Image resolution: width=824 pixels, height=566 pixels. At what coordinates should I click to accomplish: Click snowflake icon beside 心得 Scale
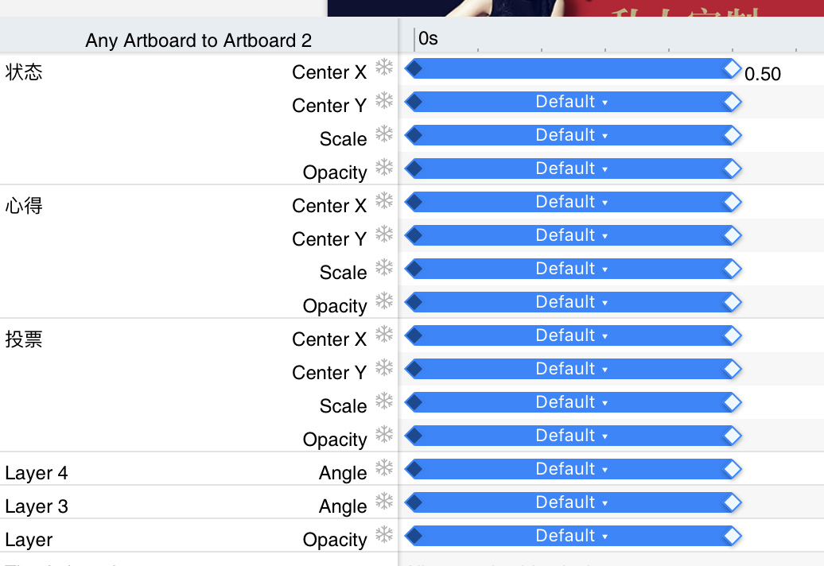384,268
